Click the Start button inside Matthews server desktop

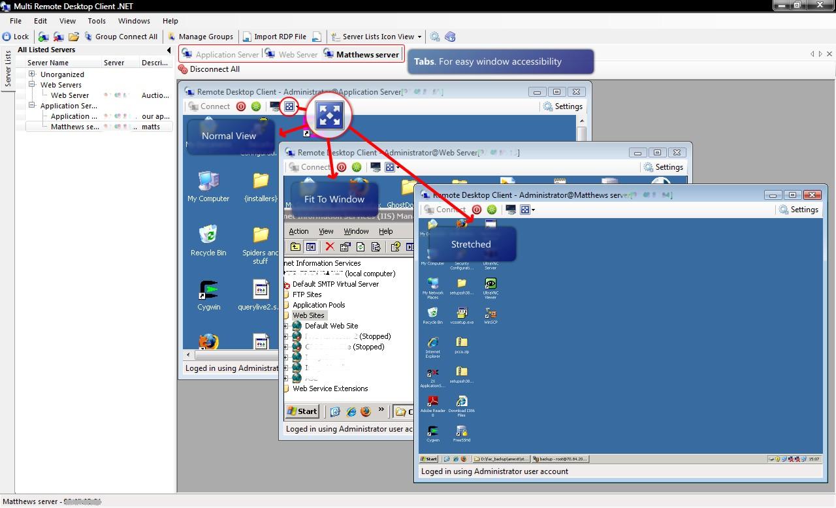click(x=428, y=458)
